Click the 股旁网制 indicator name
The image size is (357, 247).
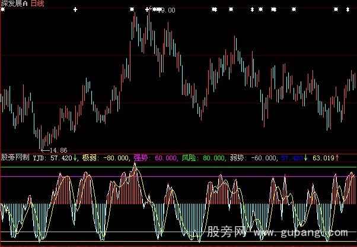click(15, 157)
